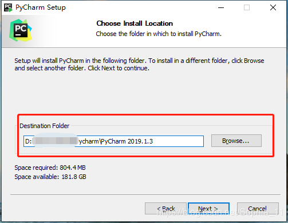288x223 pixels.
Task: Click the PyCharm icon in the title bar
Action: [9, 7]
